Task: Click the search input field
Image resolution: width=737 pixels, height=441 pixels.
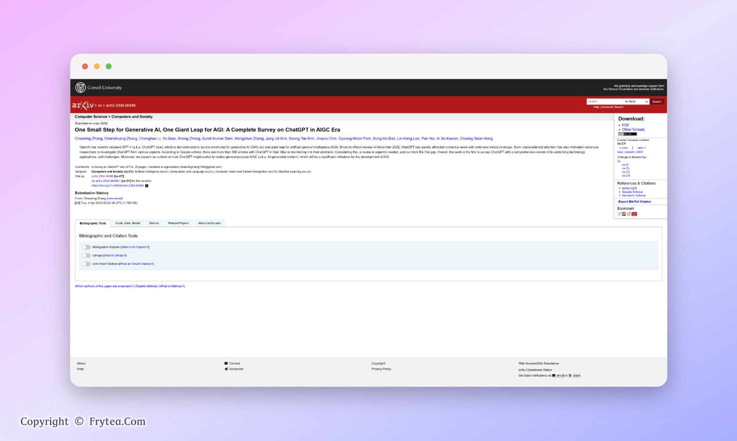Action: tap(604, 101)
